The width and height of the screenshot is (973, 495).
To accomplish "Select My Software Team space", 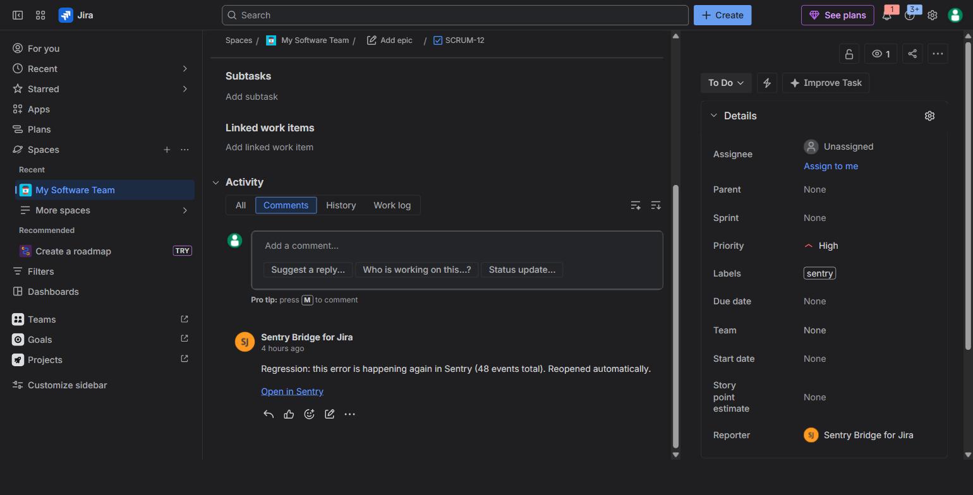I will (105, 190).
